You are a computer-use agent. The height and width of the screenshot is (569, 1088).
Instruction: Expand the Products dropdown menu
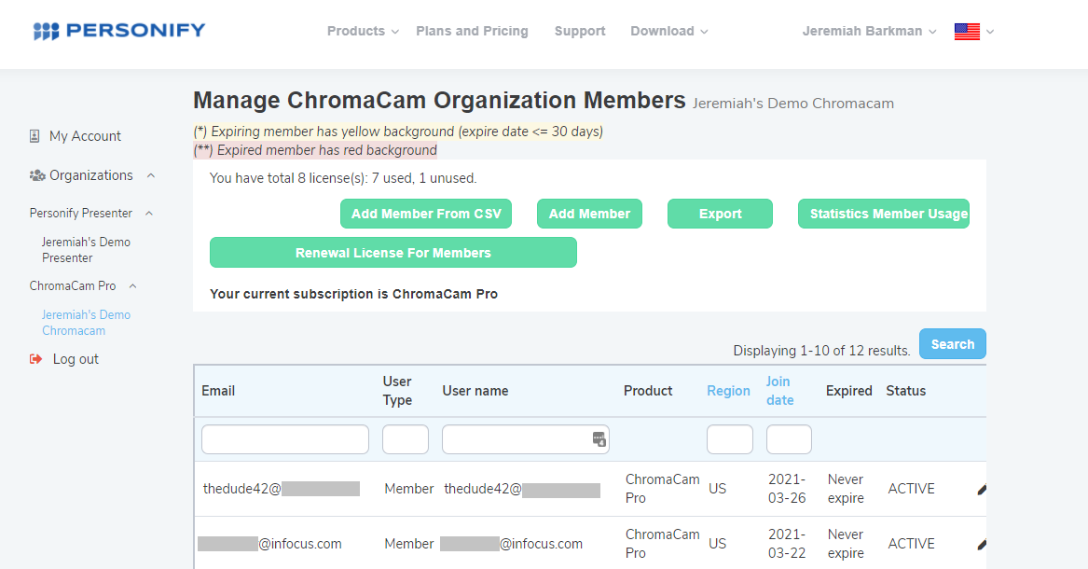pyautogui.click(x=363, y=31)
